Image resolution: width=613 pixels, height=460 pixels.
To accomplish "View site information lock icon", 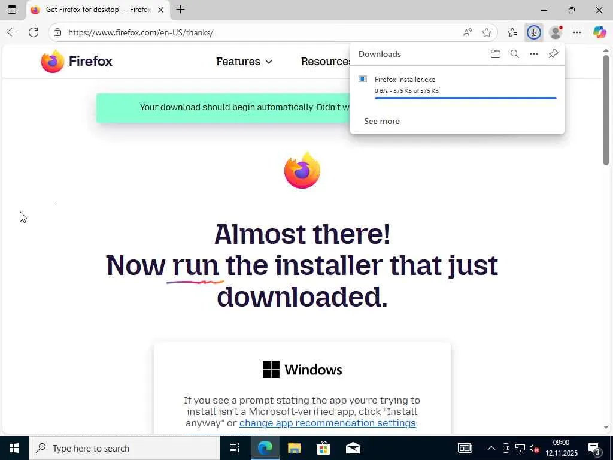I will 57,32.
